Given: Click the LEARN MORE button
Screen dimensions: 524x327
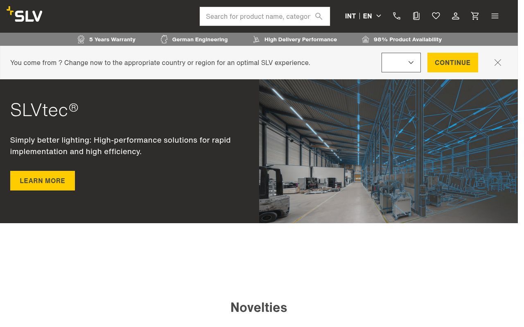Looking at the screenshot, I should (43, 181).
